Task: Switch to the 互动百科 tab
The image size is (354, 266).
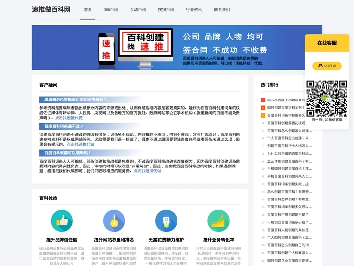Action: [x=138, y=10]
